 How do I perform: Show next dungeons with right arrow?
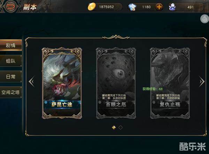point(202,81)
